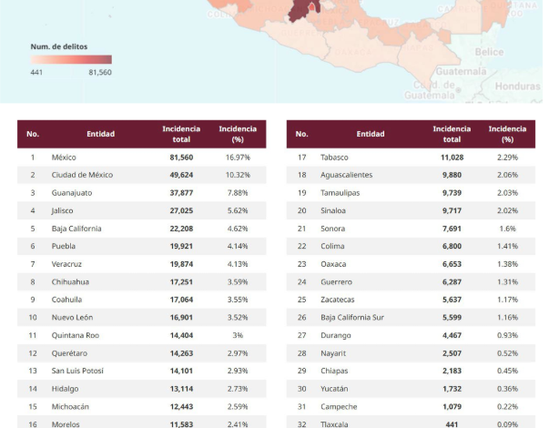
Task: Click Incidencia total header in left table
Action: coord(181,134)
